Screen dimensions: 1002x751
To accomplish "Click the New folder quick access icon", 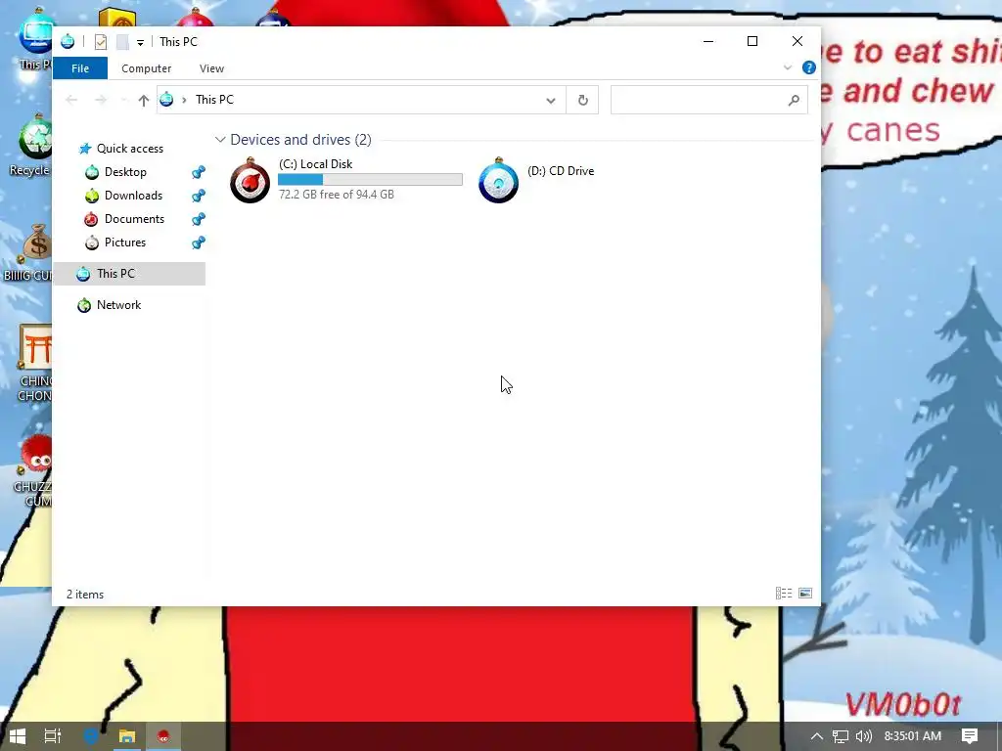I will click(x=122, y=42).
